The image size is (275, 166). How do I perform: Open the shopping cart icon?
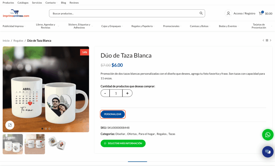coord(261,13)
